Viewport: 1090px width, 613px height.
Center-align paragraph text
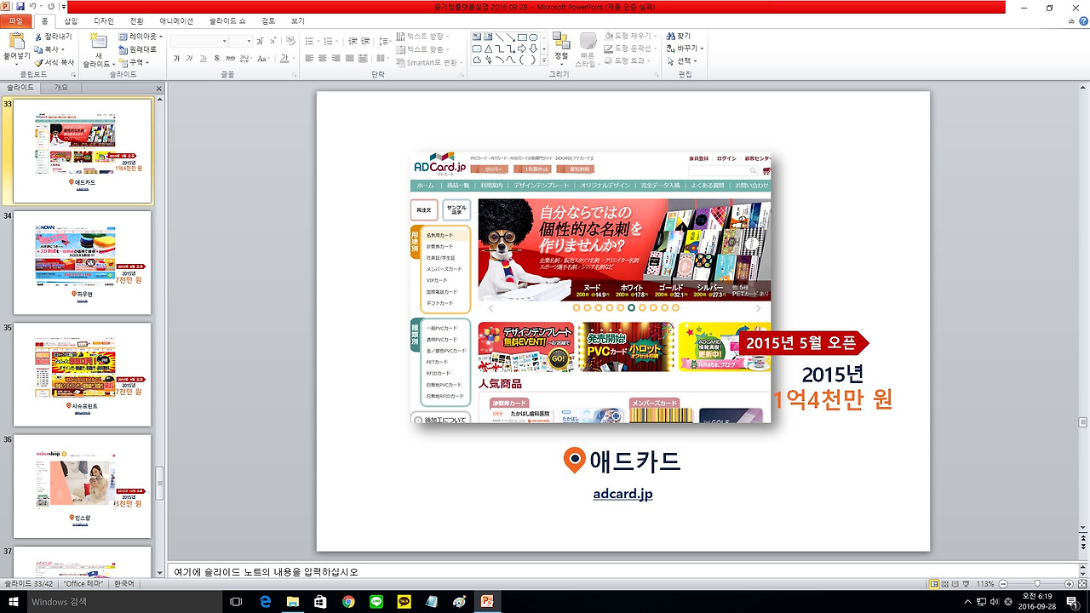pyautogui.click(x=324, y=59)
